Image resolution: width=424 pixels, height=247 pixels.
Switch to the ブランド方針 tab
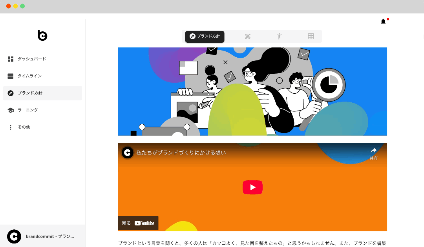tap(205, 36)
